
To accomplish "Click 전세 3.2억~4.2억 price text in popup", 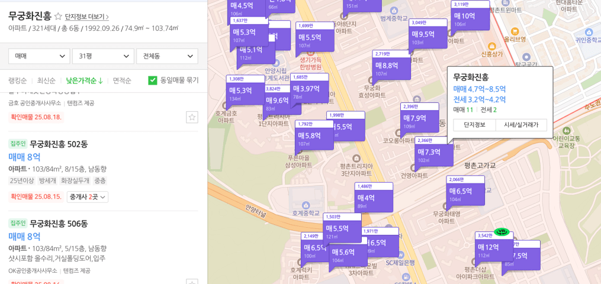I will (480, 100).
